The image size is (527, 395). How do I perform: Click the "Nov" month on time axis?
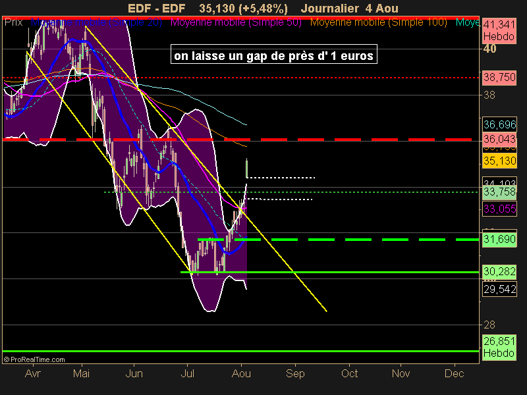401,373
